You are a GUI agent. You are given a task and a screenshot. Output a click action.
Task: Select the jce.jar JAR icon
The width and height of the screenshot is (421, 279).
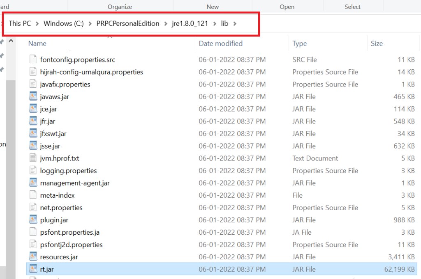pos(33,109)
